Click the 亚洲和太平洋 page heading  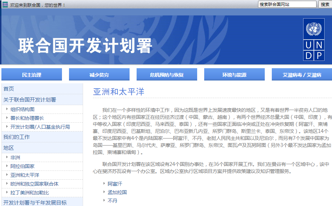click(119, 92)
